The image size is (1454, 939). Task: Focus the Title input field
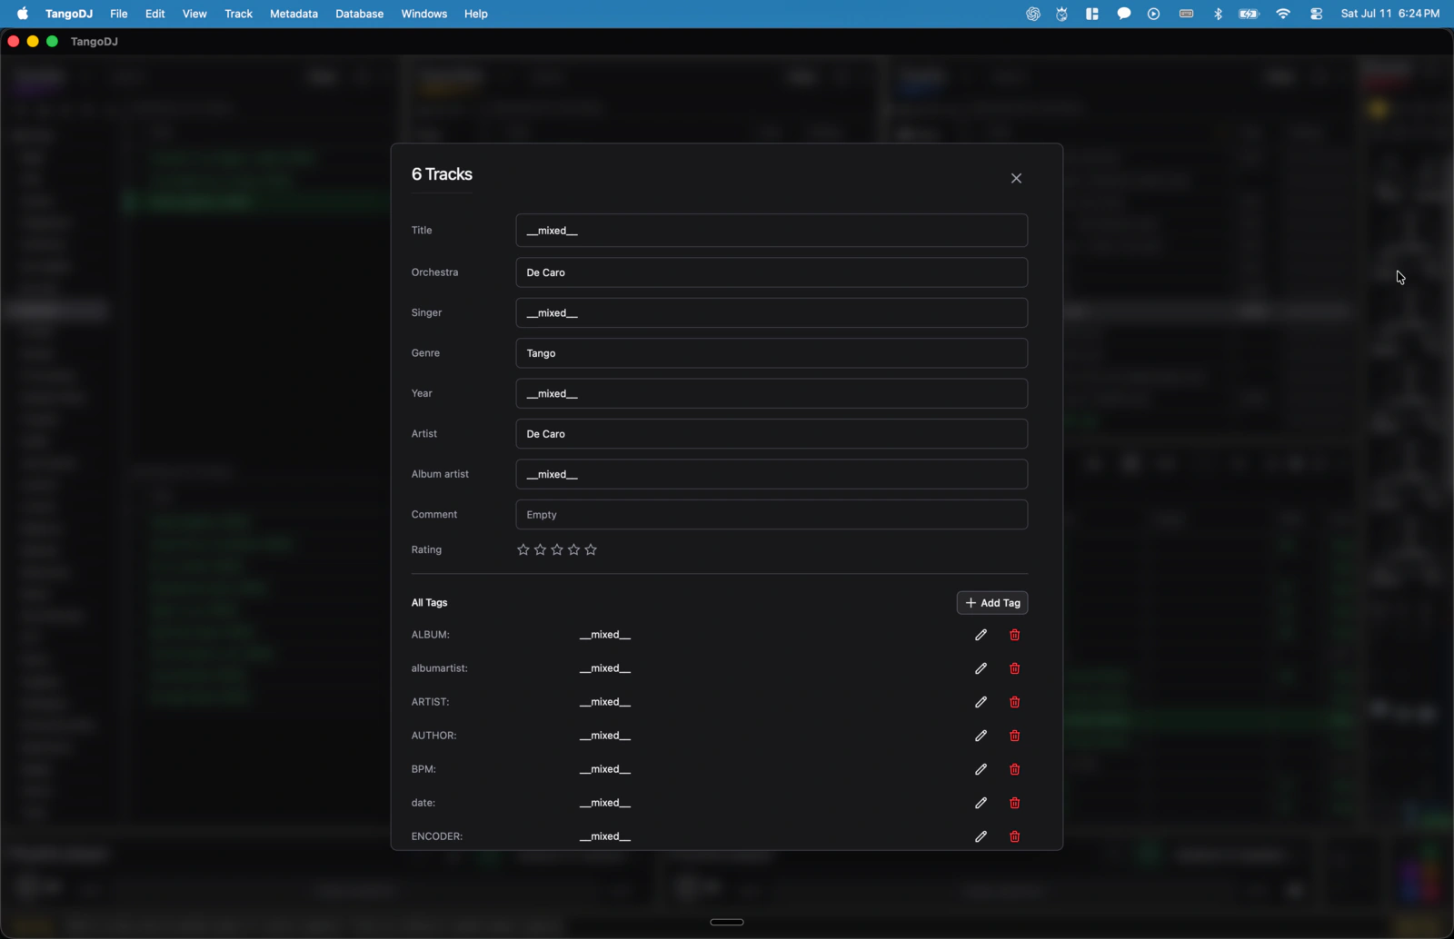(772, 231)
